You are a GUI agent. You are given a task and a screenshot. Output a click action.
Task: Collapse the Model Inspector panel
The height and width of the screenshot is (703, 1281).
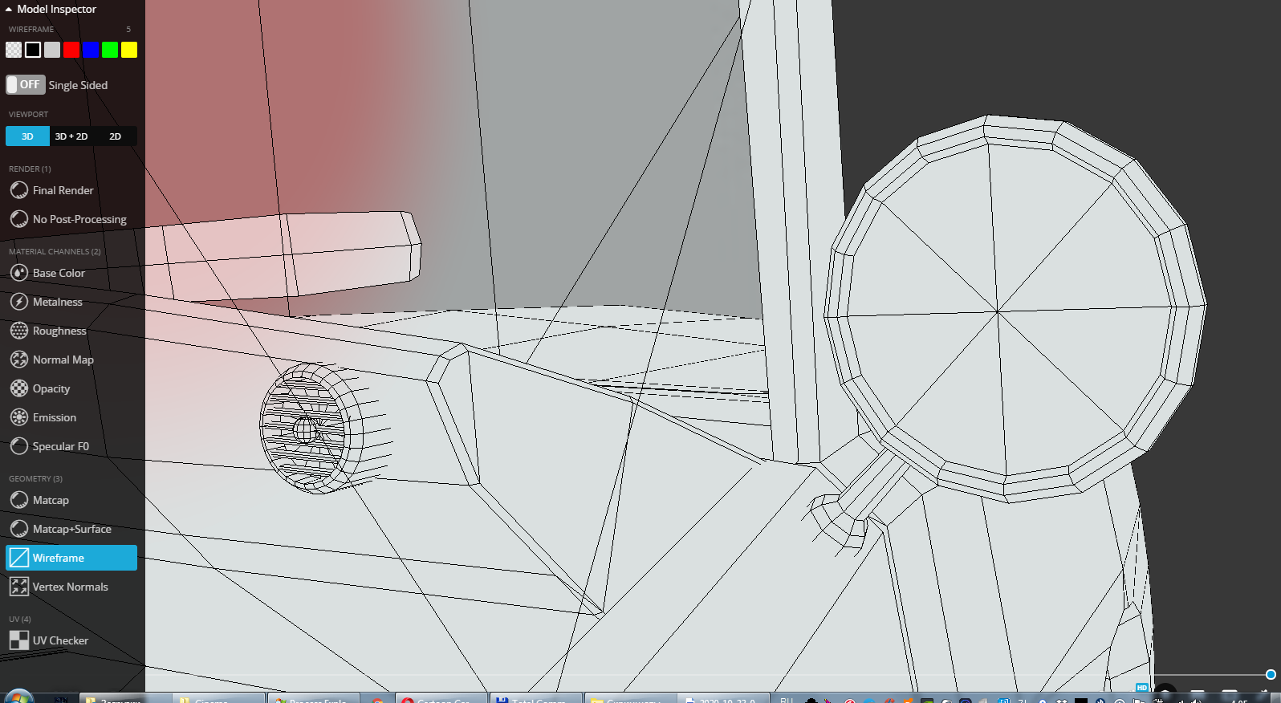[8, 10]
